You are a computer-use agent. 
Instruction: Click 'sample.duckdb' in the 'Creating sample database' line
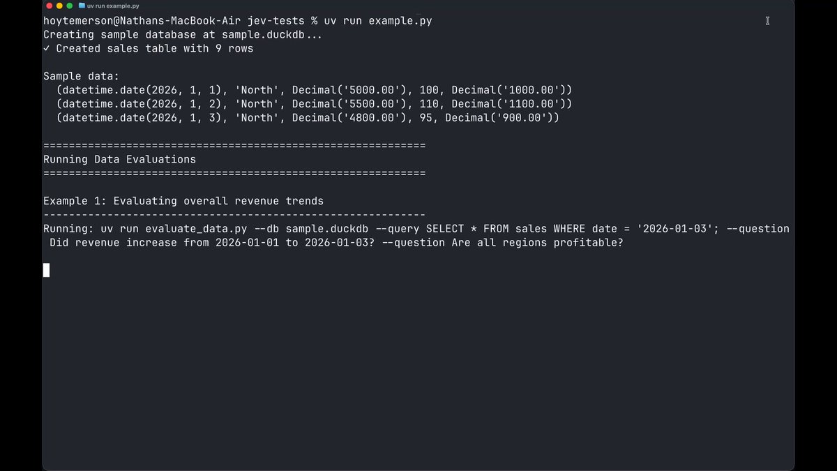[x=264, y=35]
